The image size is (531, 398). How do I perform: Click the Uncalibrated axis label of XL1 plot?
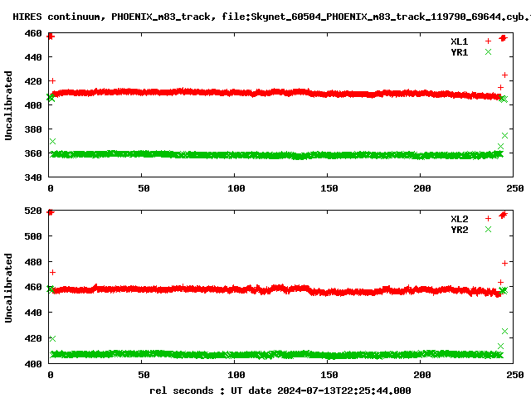(8, 105)
